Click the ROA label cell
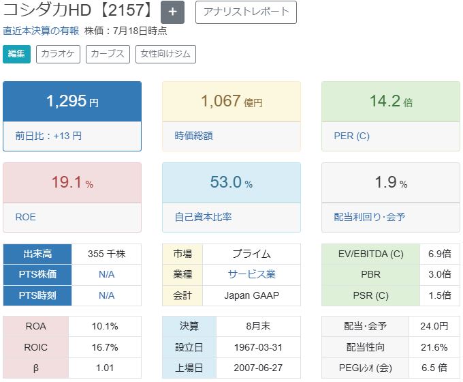 coord(35,326)
